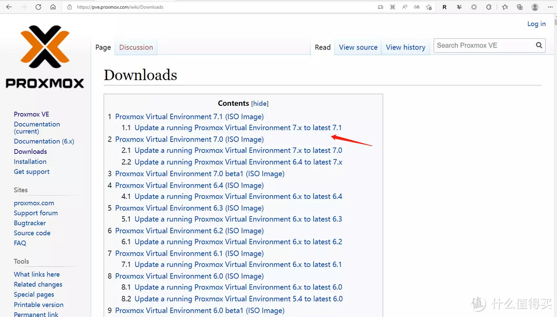
Task: Open sidebar link Proxmox VE
Action: 31,114
